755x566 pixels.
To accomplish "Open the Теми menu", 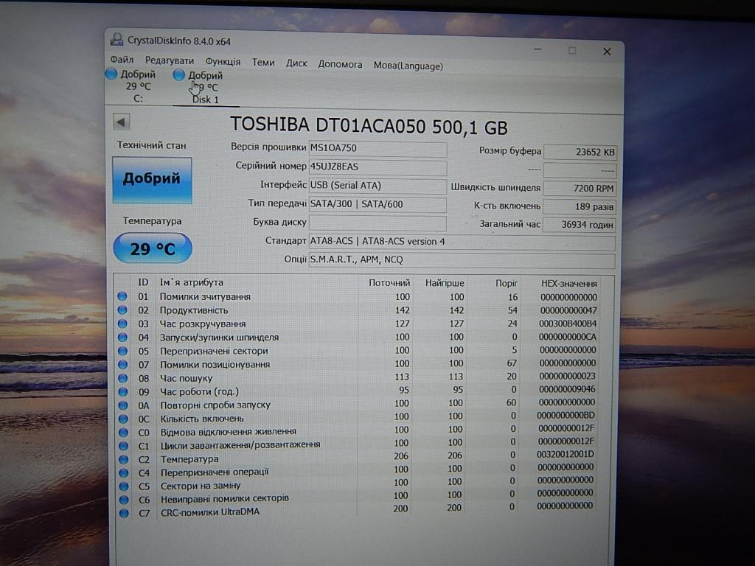I will 263,63.
